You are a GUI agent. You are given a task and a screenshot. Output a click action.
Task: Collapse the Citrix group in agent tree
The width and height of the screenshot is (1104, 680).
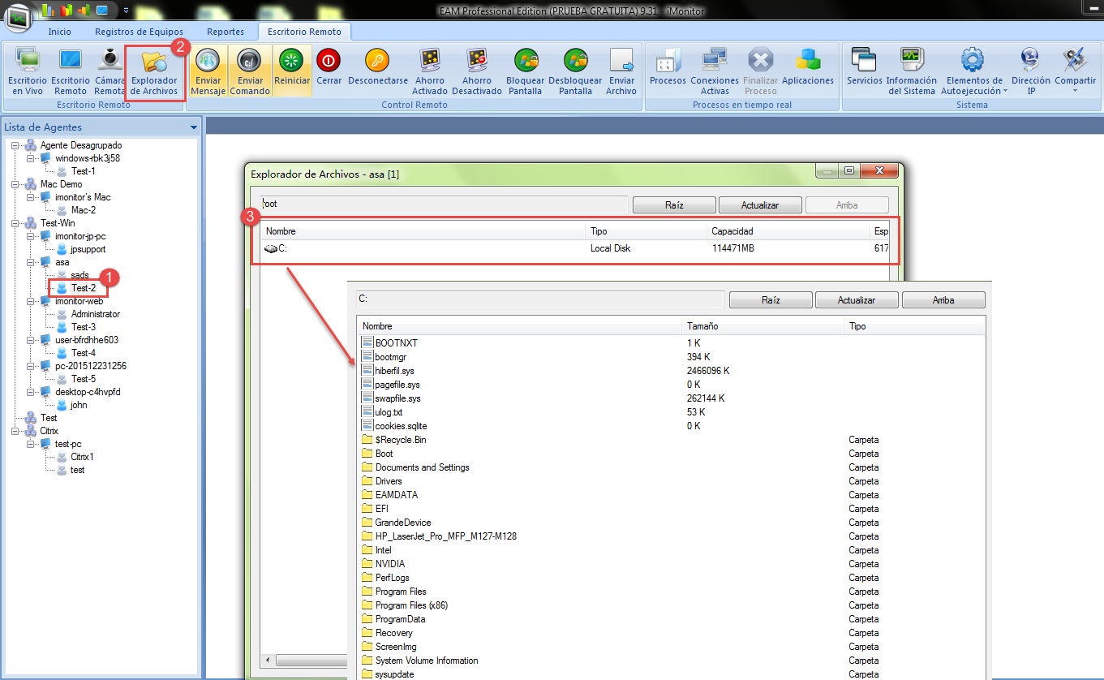tap(15, 431)
